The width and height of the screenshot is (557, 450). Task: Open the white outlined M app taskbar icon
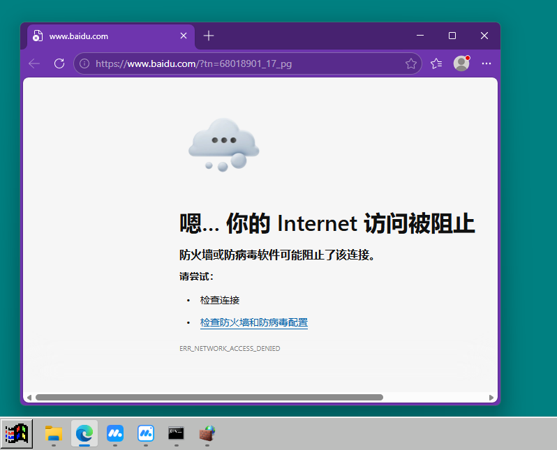pyautogui.click(x=146, y=434)
